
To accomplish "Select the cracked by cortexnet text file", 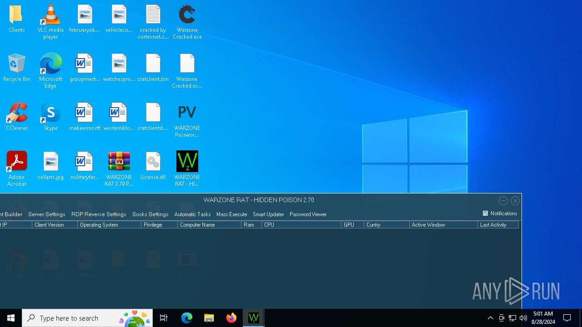I will tap(153, 22).
